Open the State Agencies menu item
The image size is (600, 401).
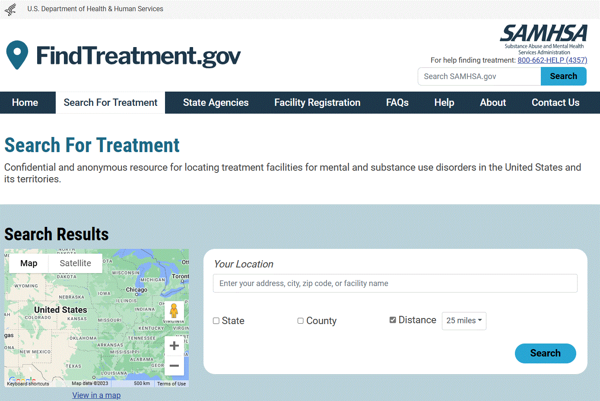[x=216, y=102]
